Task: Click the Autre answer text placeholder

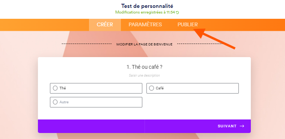Action: pos(64,102)
